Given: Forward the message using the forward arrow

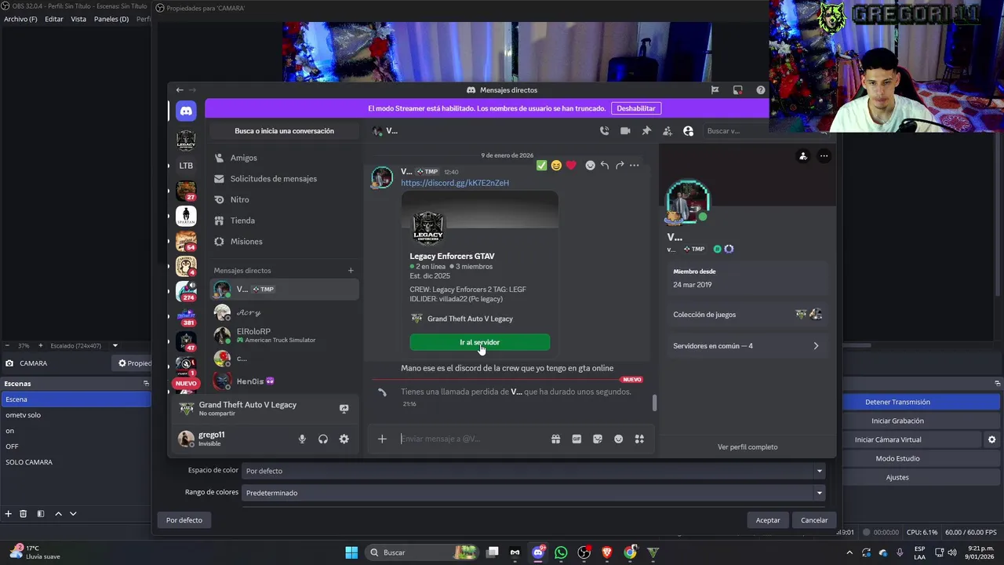Looking at the screenshot, I should coord(620,165).
